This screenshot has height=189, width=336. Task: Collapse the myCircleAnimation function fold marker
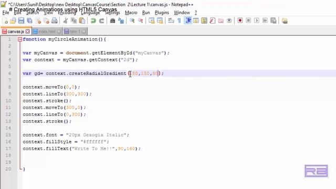pos(20,39)
